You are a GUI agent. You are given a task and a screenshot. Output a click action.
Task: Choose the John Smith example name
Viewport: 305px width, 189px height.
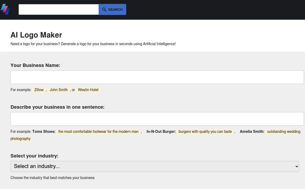click(x=59, y=90)
